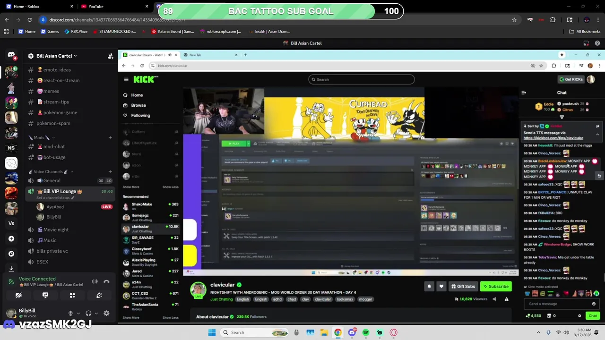Open Discord direct messages home icon

coord(11,56)
